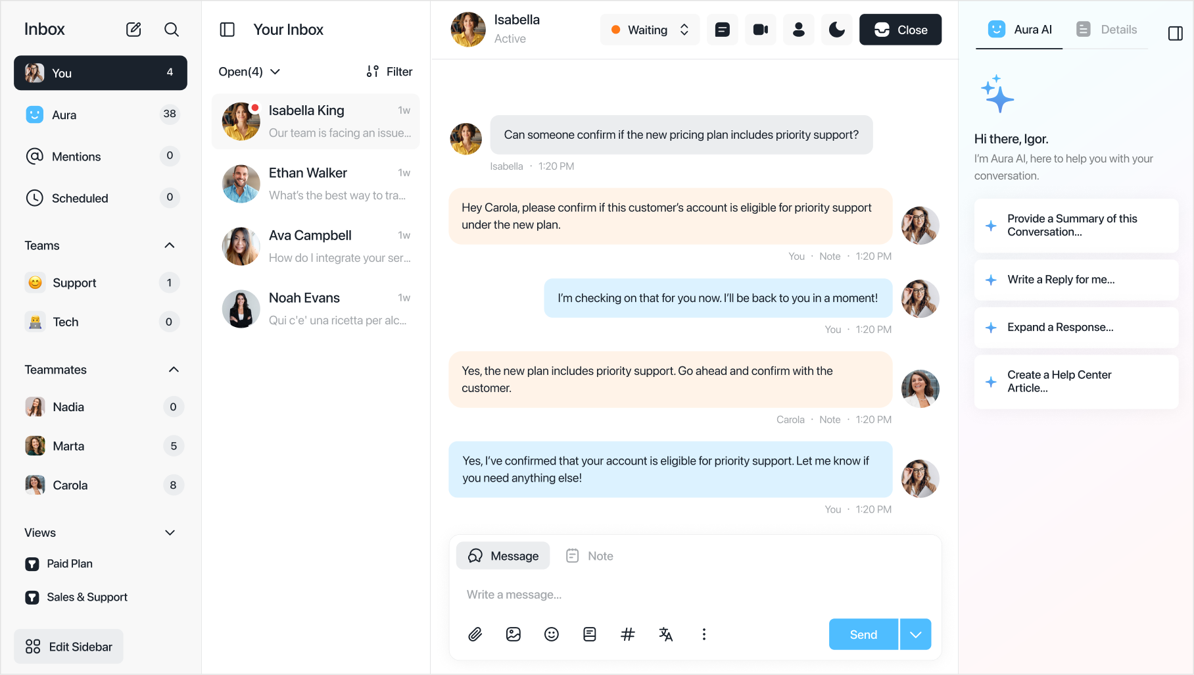Click Nadia's avatar in Teammates
The height and width of the screenshot is (675, 1194).
click(35, 407)
